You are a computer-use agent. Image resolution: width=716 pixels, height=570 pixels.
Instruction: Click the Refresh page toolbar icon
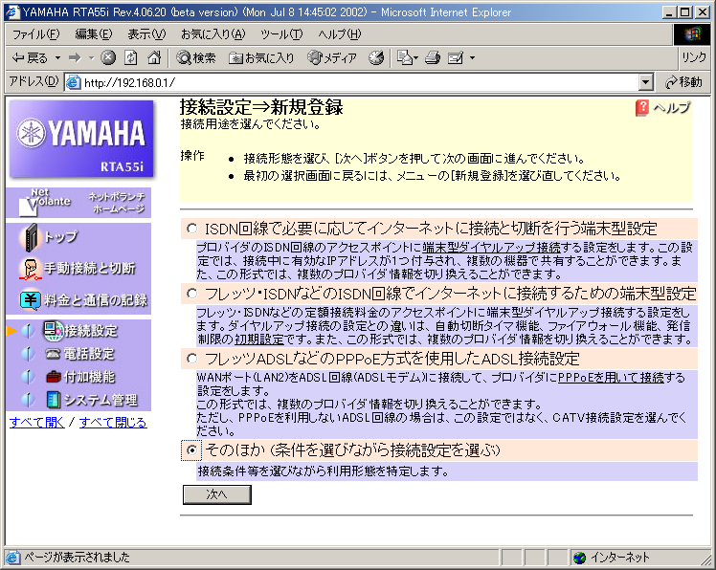(x=130, y=57)
